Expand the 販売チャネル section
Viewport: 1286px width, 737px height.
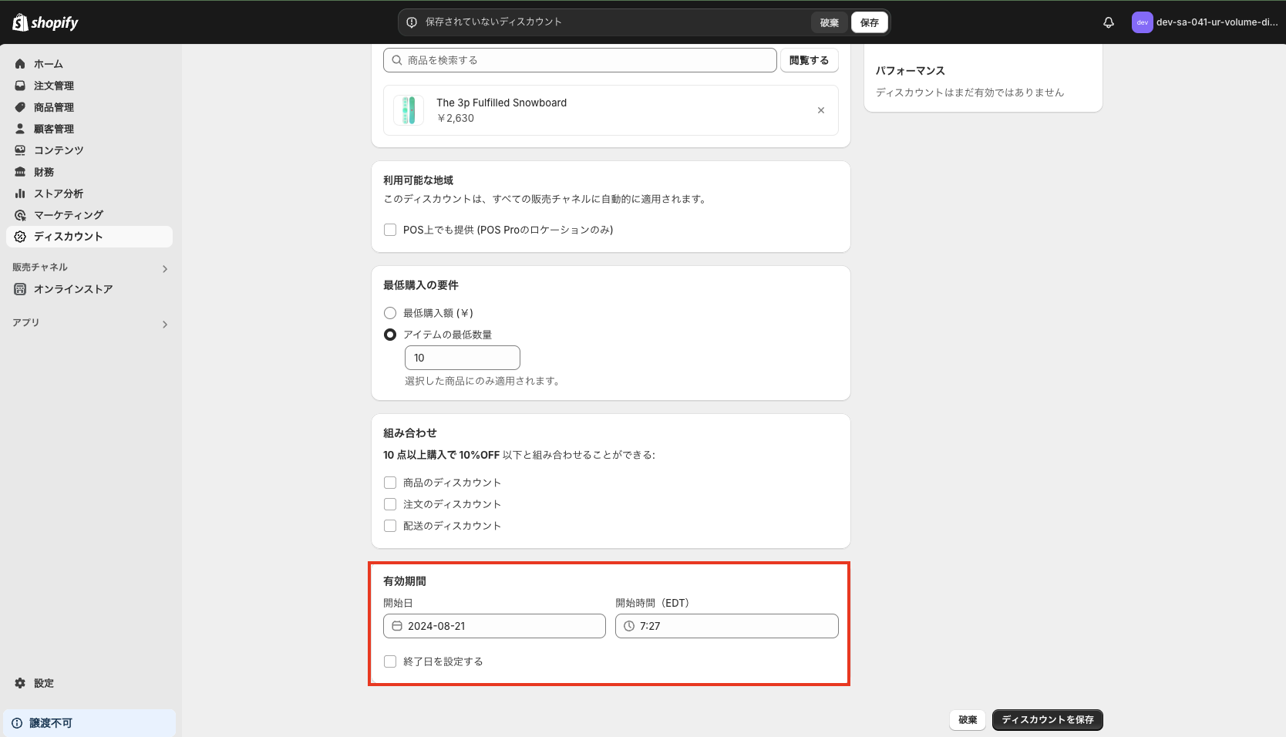coord(164,268)
